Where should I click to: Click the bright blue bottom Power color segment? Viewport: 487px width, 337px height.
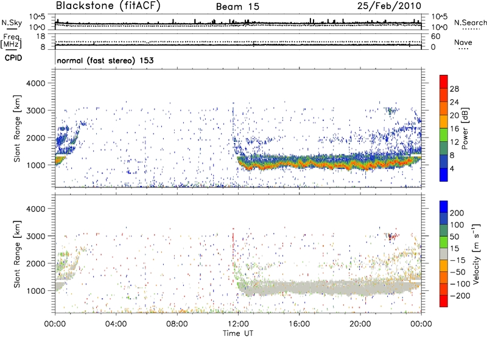click(x=444, y=175)
